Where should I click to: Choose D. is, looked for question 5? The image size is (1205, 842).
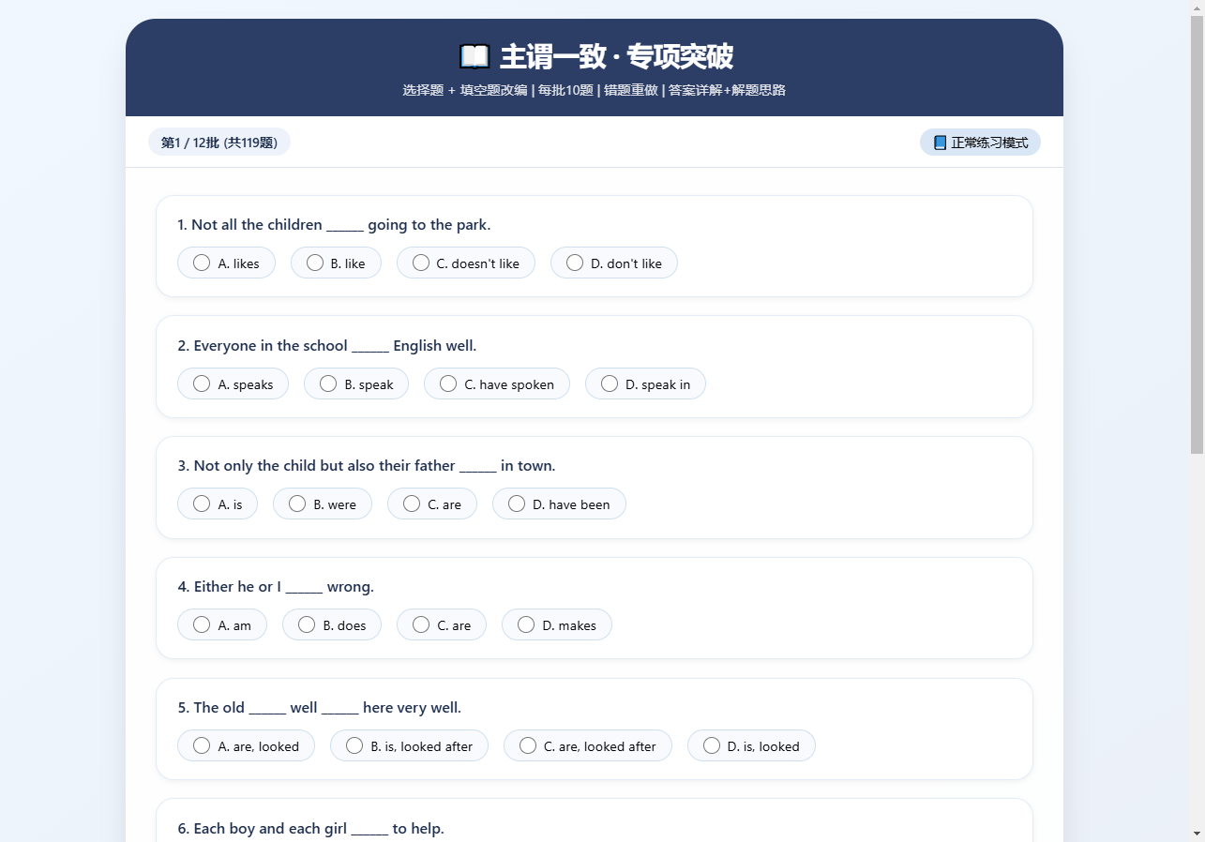[751, 746]
